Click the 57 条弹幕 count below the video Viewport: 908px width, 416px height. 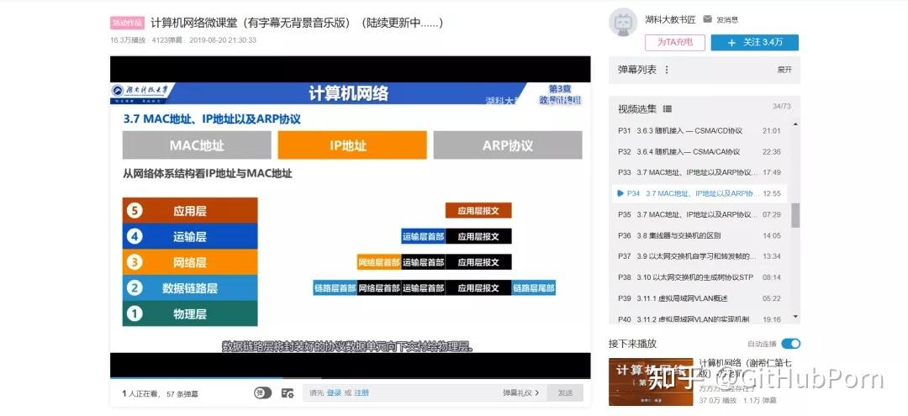tap(182, 393)
